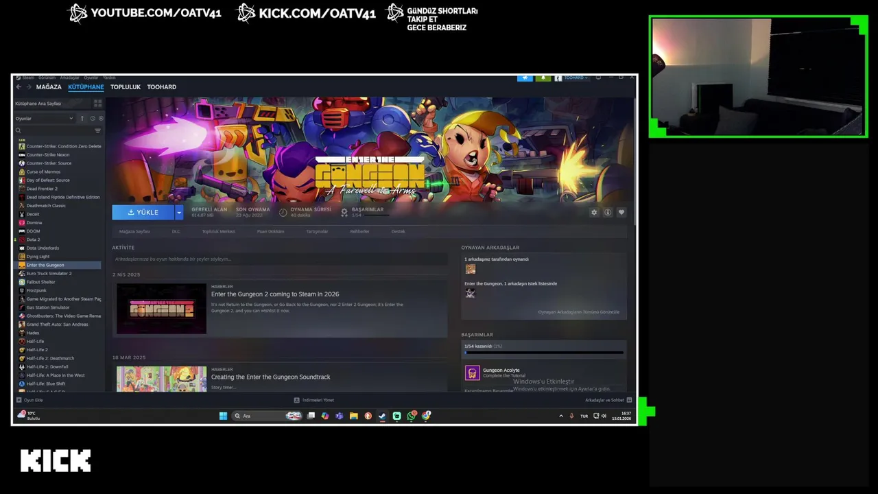
Task: Open the DLC link
Action: click(176, 231)
